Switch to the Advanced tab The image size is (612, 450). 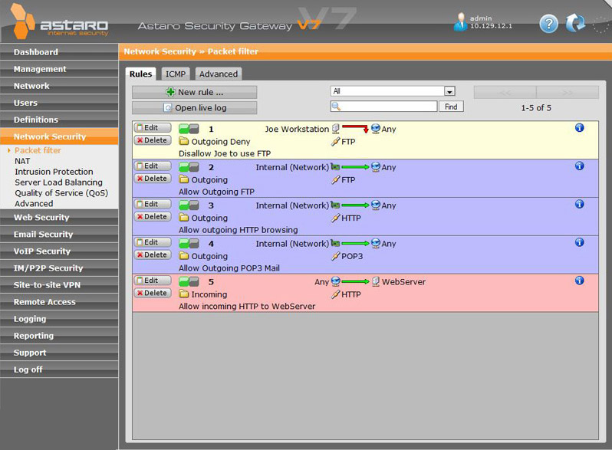coord(218,74)
